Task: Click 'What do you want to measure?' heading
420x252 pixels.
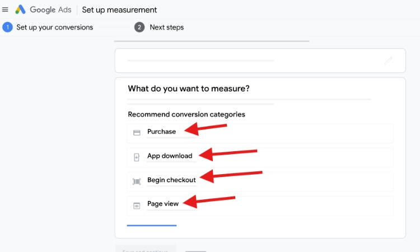Action: (x=189, y=88)
